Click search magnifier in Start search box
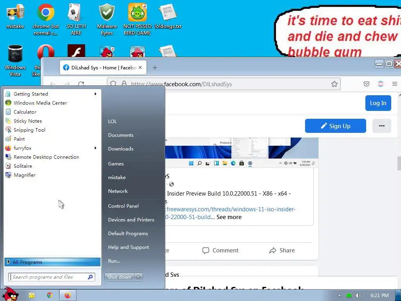 coord(90,277)
